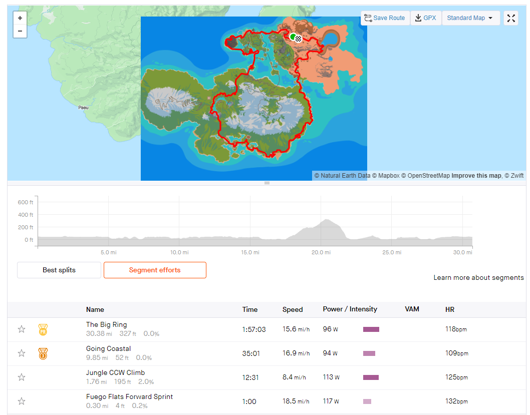The height and width of the screenshot is (415, 530).
Task: Download the GPX file
Action: [x=426, y=18]
